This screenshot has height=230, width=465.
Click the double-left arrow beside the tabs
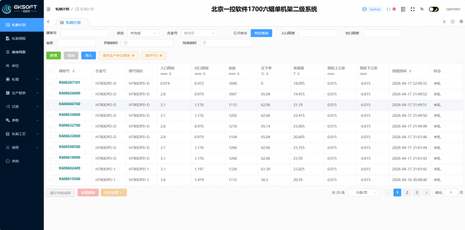(48, 21)
